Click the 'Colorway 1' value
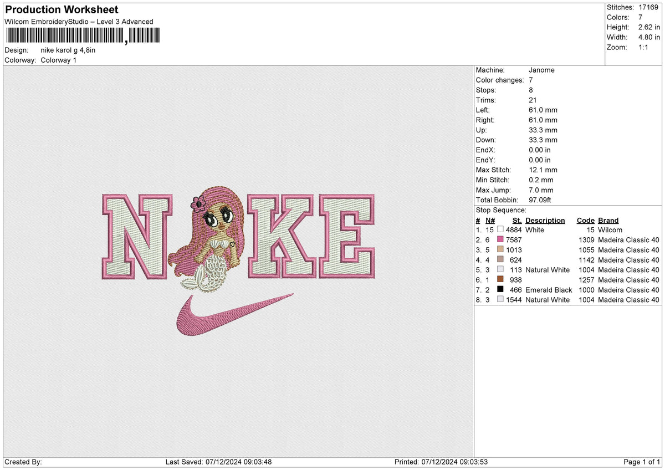The width and height of the screenshot is (665, 470). coord(59,60)
